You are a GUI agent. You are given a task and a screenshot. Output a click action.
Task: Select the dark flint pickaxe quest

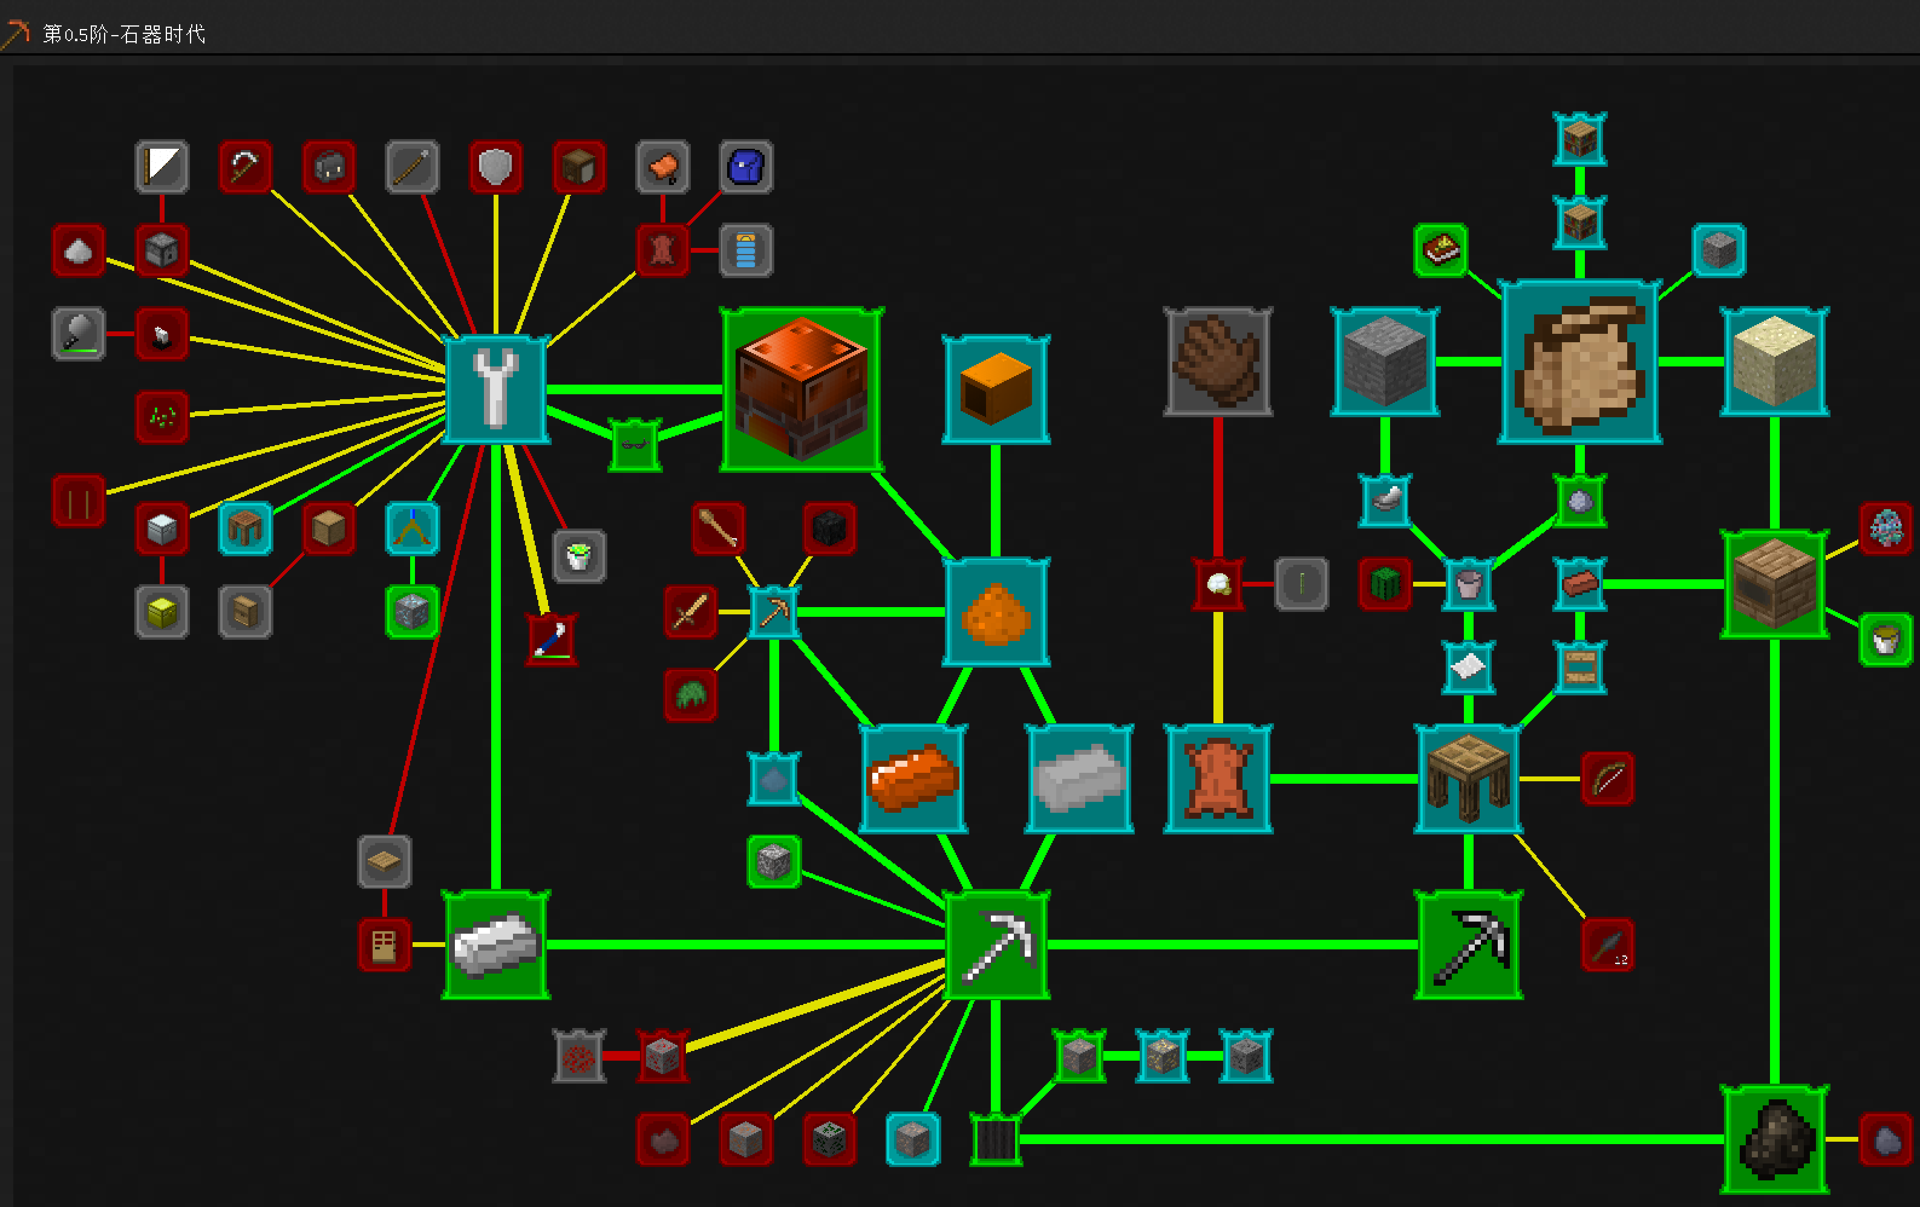(x=1468, y=944)
